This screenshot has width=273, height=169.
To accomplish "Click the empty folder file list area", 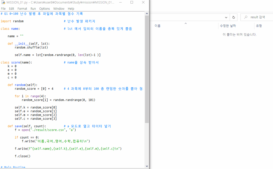I will pos(205,75).
